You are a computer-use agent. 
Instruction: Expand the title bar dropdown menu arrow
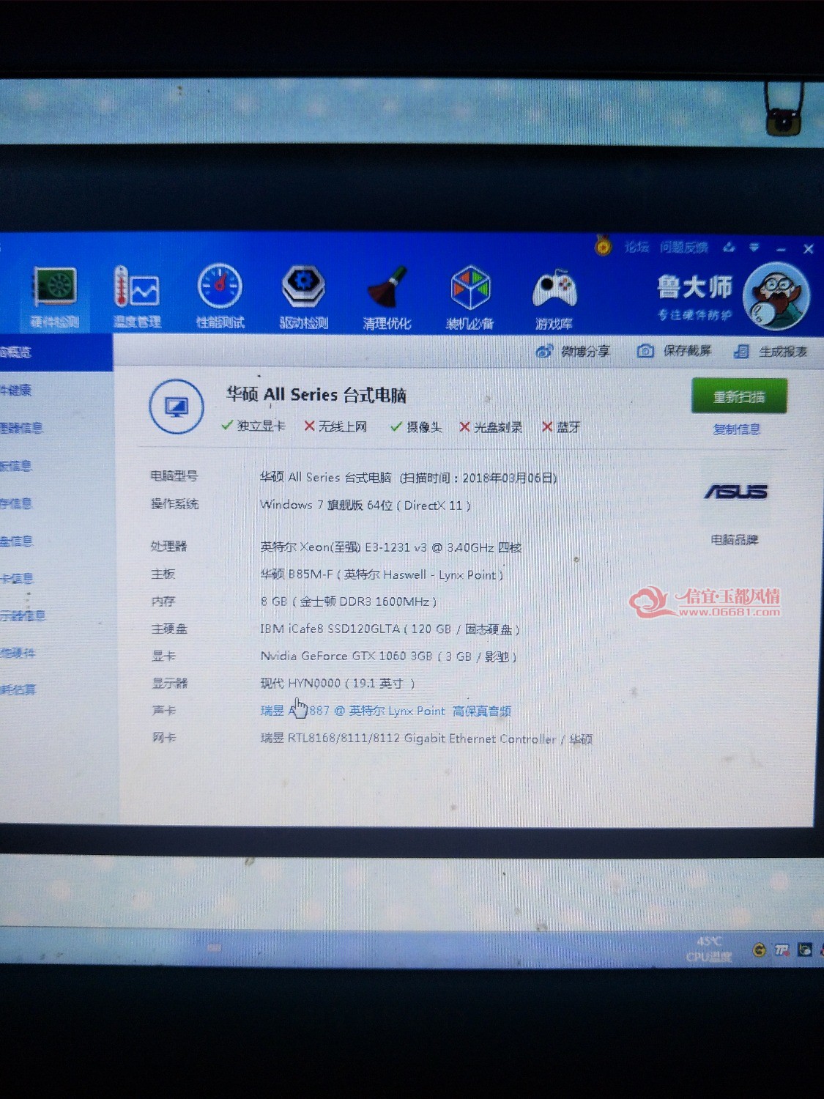click(754, 248)
